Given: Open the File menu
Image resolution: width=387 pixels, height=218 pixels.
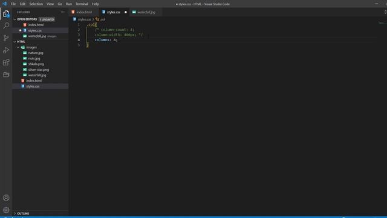Looking at the screenshot, I should [13, 4].
